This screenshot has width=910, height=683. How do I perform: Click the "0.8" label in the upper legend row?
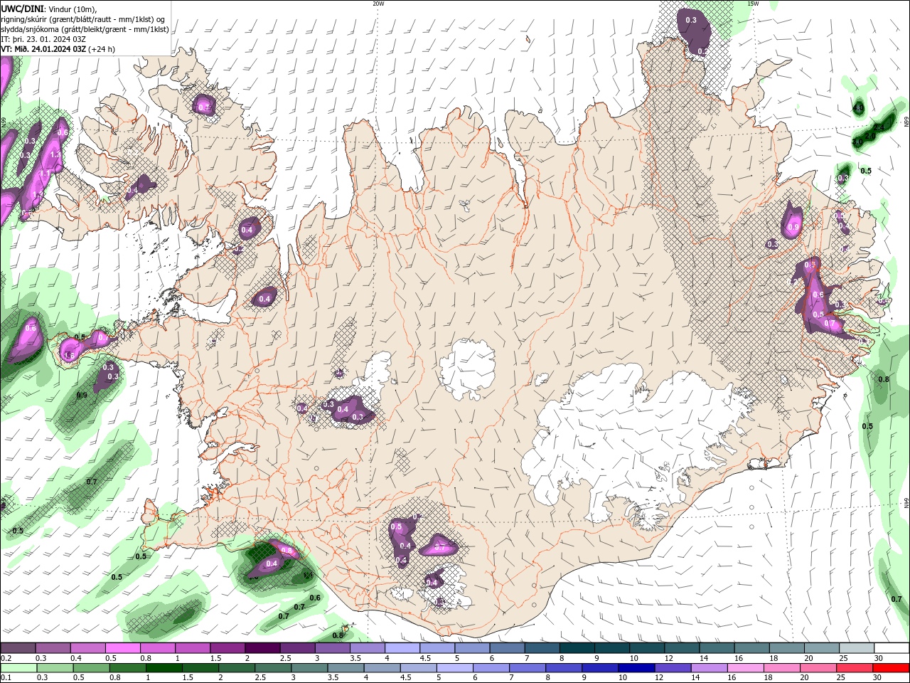(146, 658)
